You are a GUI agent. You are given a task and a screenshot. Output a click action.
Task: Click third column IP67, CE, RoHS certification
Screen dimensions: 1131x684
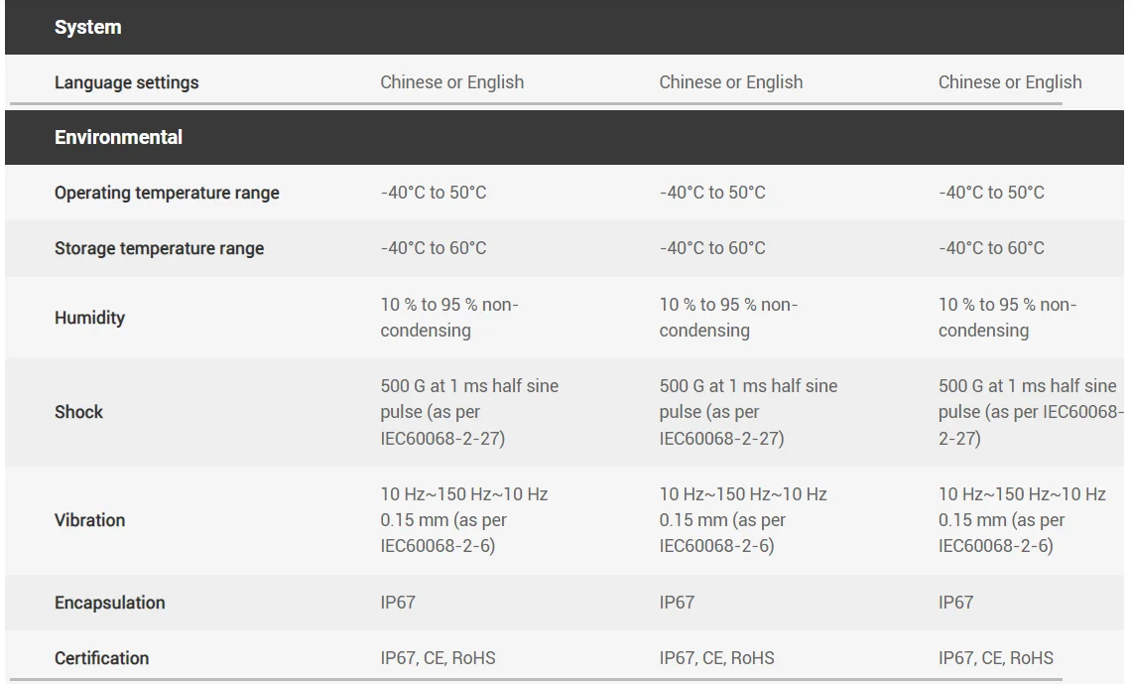click(x=995, y=658)
